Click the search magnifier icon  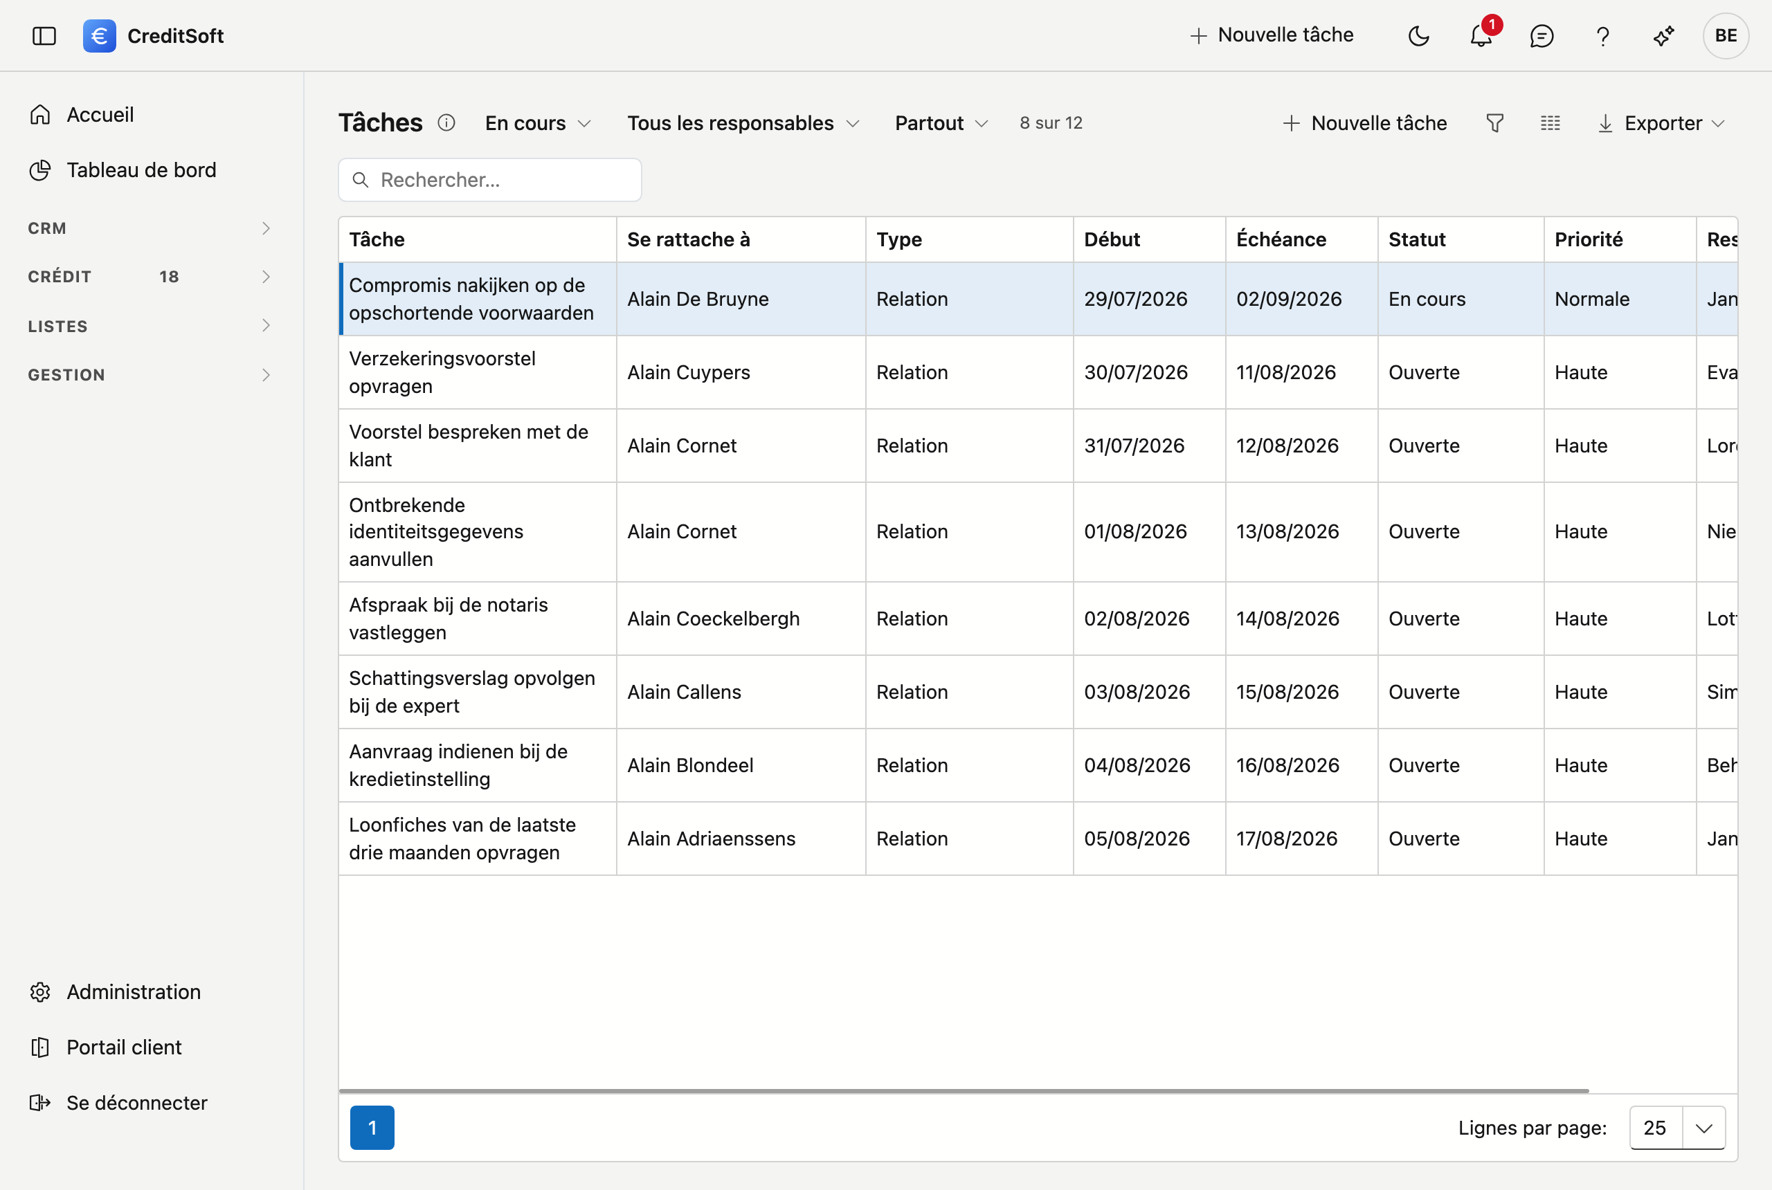point(361,180)
